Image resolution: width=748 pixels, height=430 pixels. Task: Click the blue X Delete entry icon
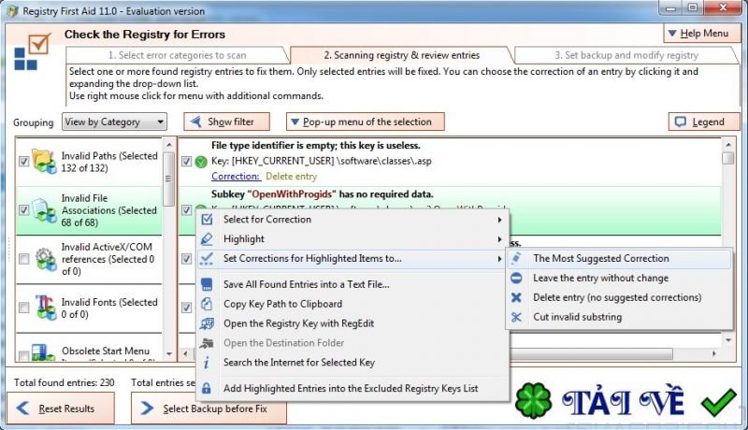pos(516,297)
